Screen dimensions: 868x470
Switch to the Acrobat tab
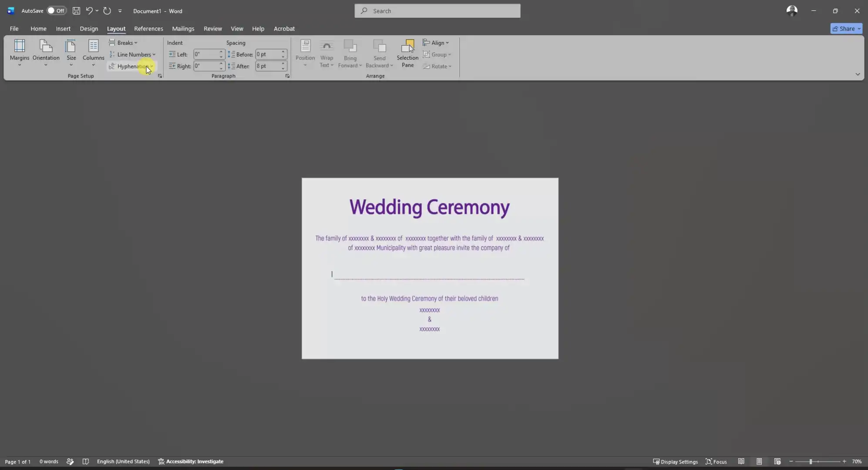point(284,29)
